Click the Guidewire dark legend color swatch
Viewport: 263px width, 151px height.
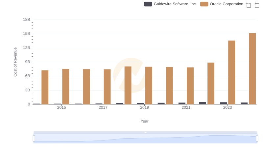point(148,4)
